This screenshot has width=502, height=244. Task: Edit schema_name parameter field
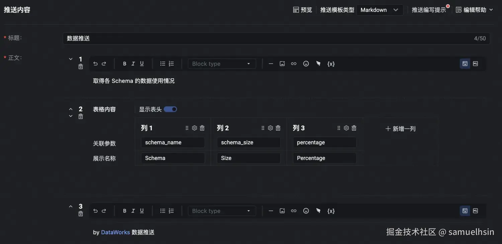[173, 142]
